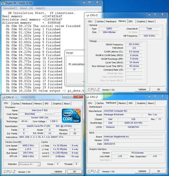Click Rampage II Extreme model field
The width and height of the screenshot is (169, 176).
[x=122, y=114]
